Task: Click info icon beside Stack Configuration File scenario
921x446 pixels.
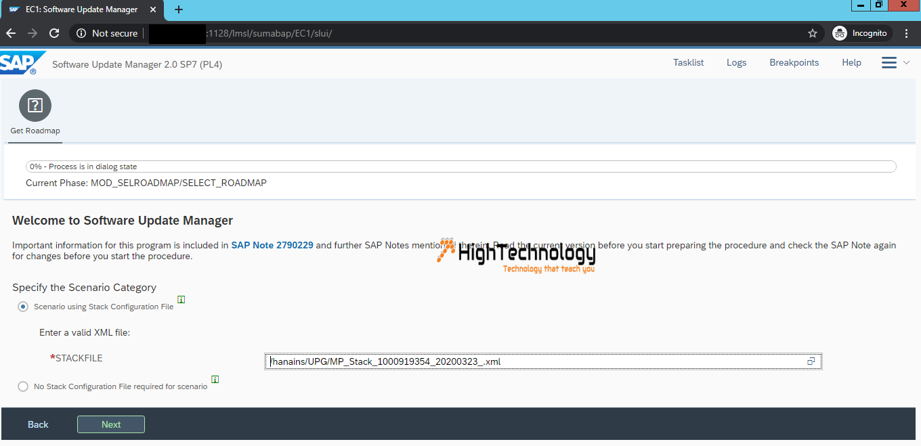Action: pos(181,299)
